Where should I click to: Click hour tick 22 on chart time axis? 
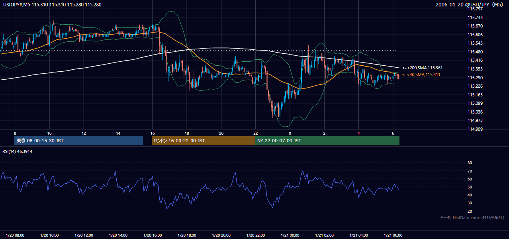(x=256, y=133)
